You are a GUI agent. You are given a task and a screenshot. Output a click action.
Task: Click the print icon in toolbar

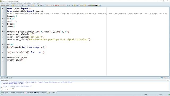coord(20,5)
